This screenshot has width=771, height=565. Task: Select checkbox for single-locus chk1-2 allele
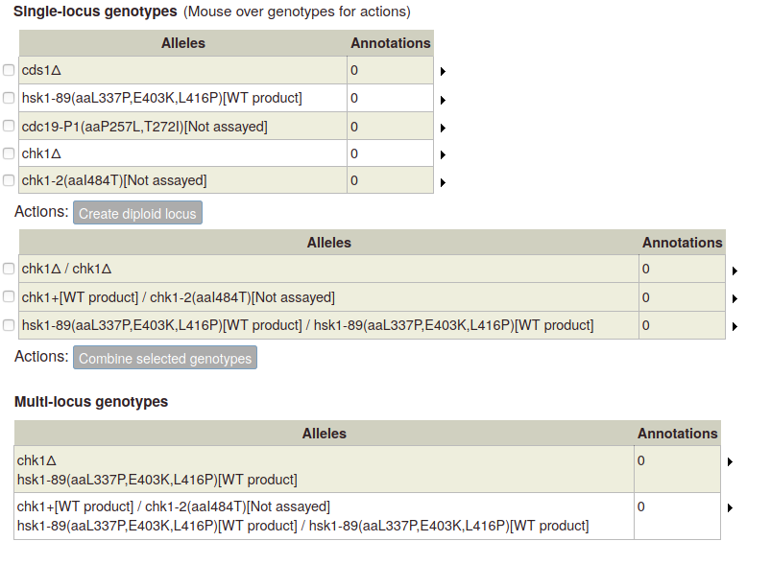click(9, 180)
